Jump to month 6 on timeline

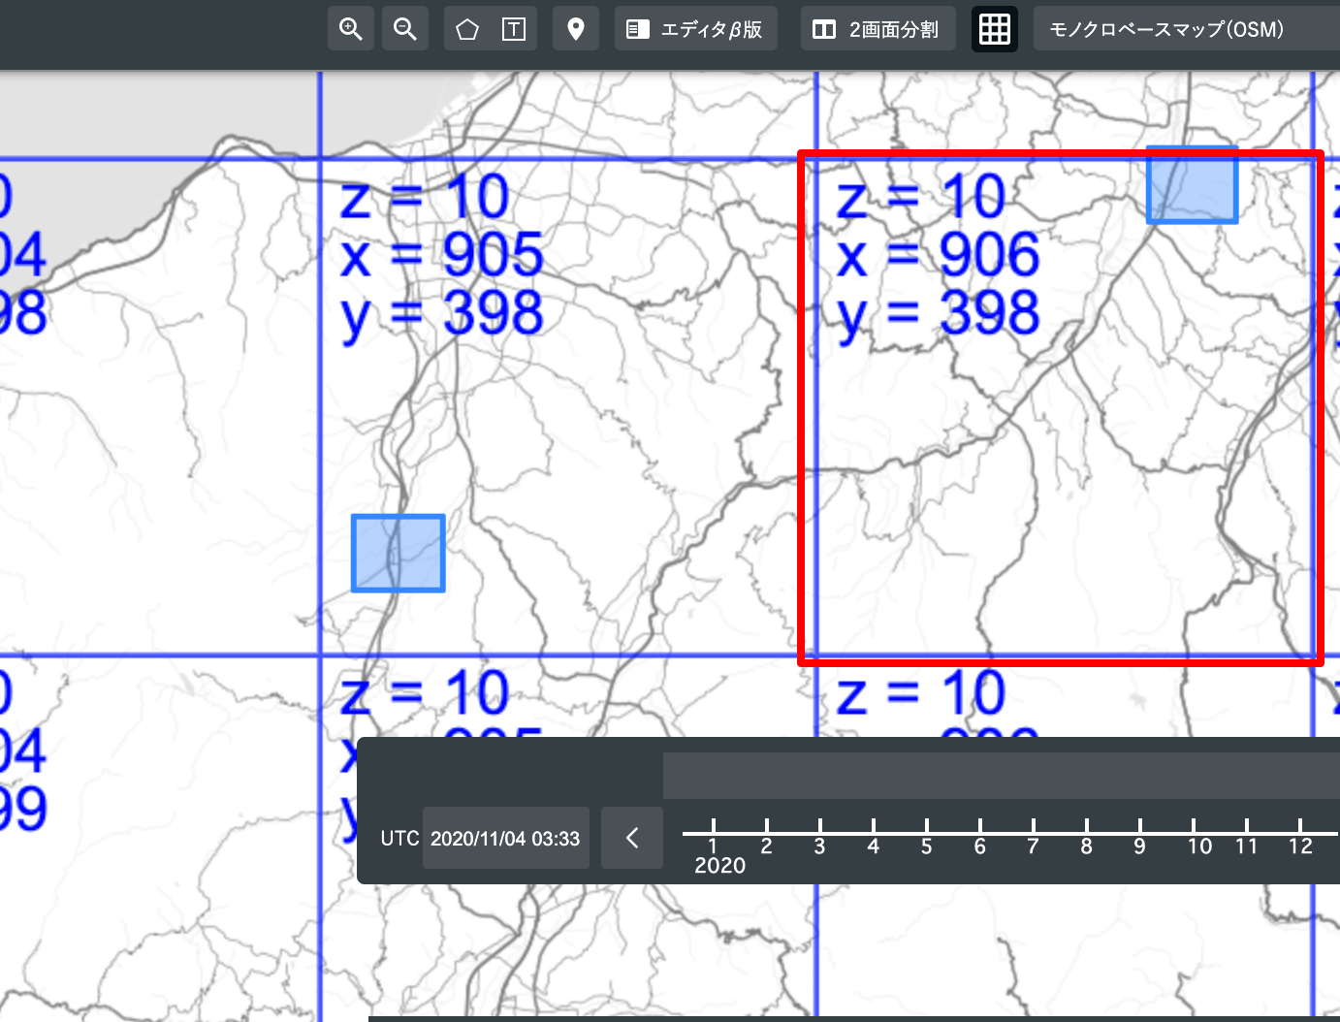coord(979,846)
